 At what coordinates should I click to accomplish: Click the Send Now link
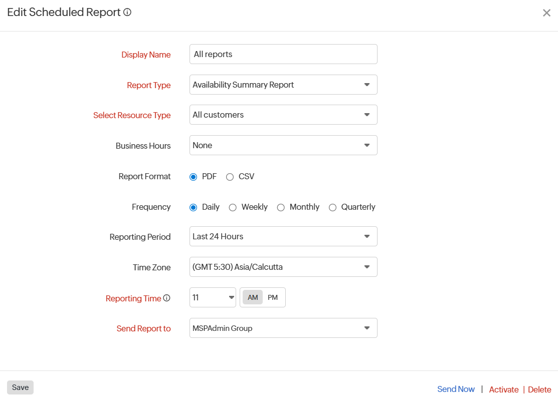pyautogui.click(x=456, y=389)
